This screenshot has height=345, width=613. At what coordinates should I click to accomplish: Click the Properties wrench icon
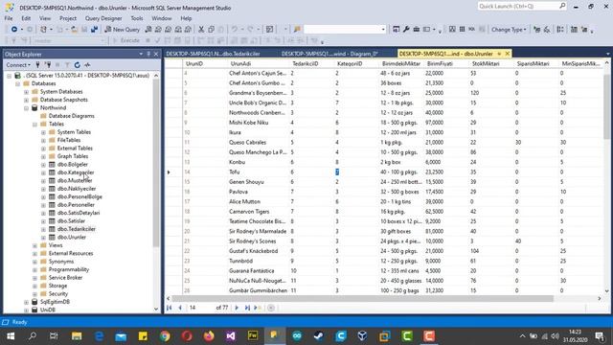pos(406,30)
